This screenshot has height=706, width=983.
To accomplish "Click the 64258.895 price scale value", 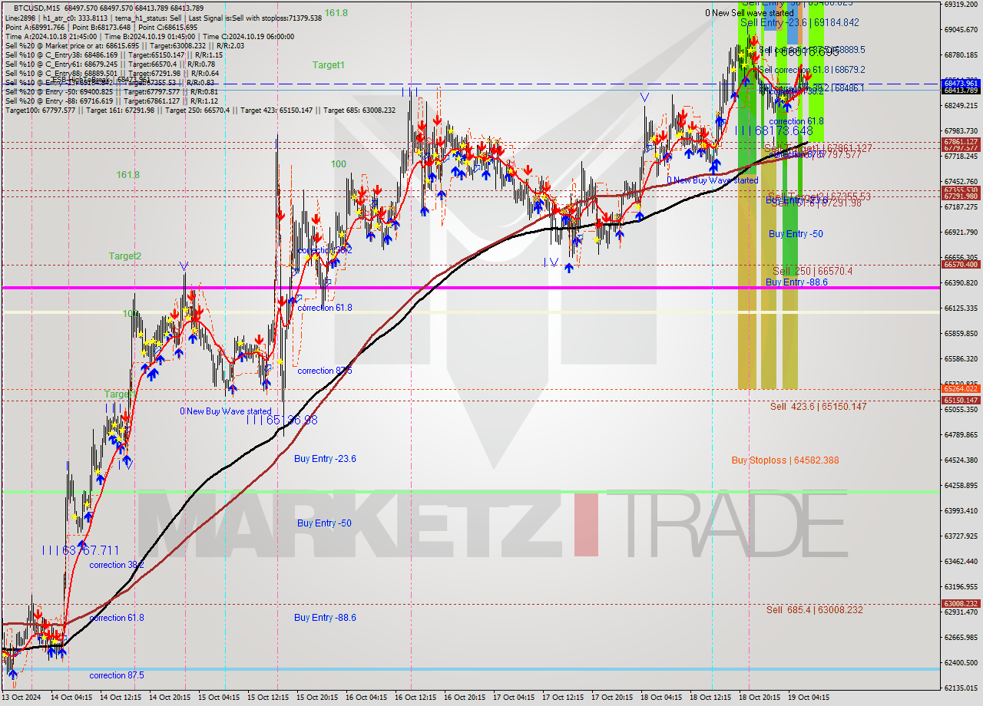I will (x=961, y=486).
